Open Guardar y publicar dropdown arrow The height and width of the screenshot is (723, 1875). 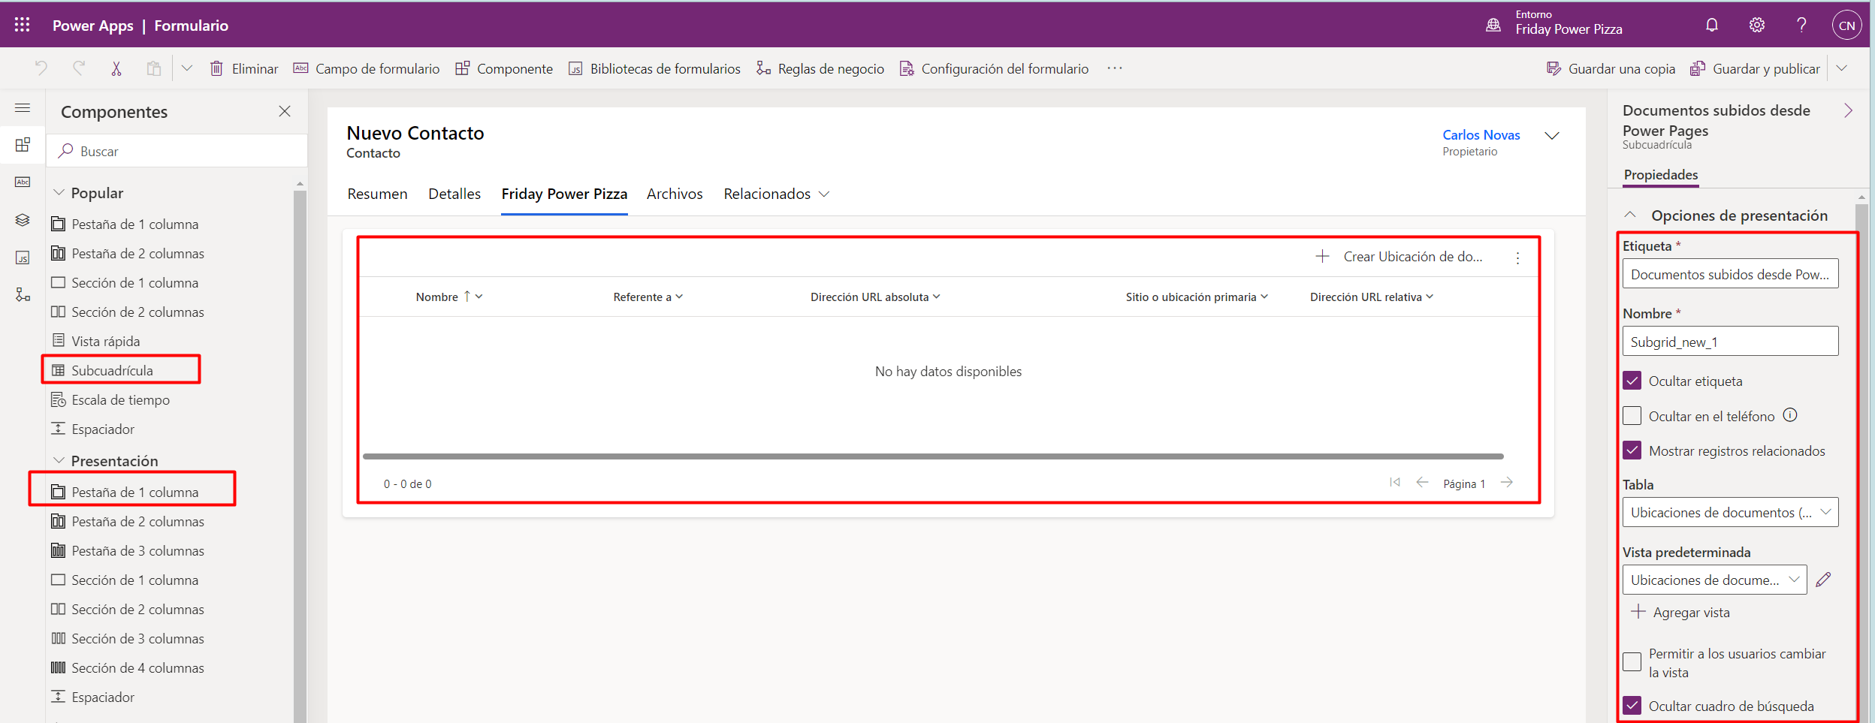tap(1841, 68)
